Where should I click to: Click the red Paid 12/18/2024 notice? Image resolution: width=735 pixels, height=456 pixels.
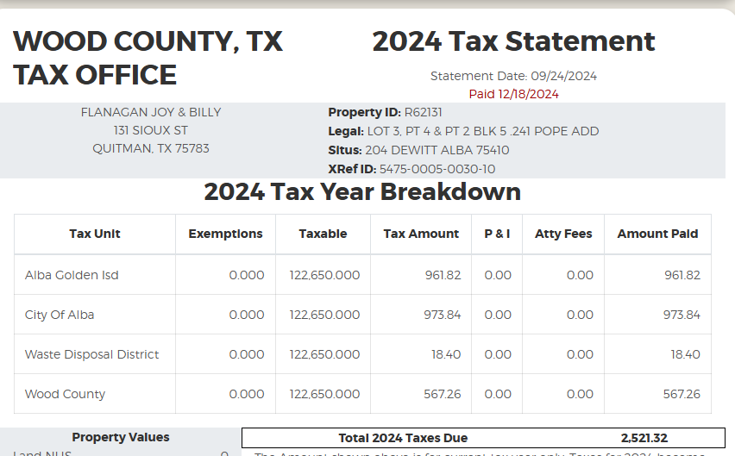(513, 94)
